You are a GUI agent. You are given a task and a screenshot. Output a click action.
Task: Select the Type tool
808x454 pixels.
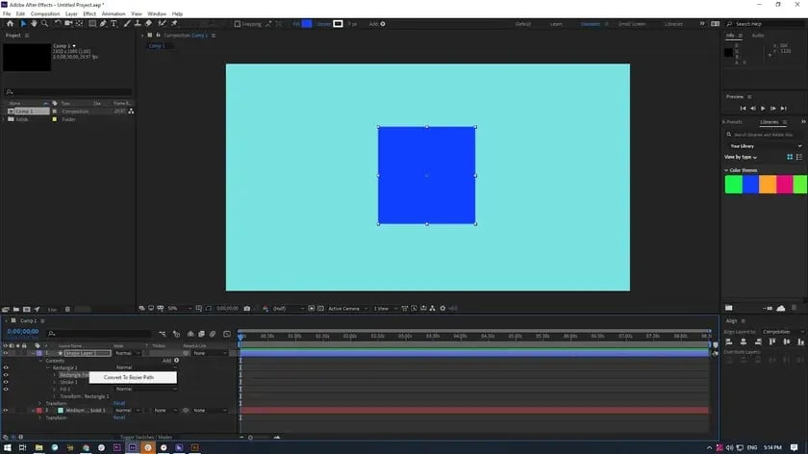click(114, 23)
